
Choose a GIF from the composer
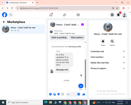63,94
